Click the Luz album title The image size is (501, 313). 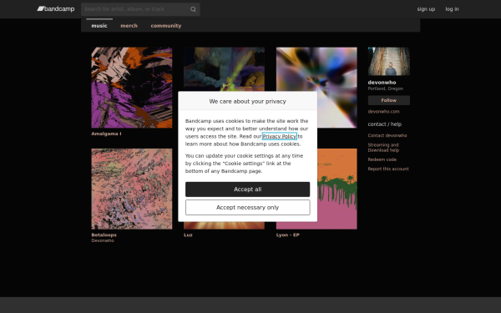tap(188, 235)
